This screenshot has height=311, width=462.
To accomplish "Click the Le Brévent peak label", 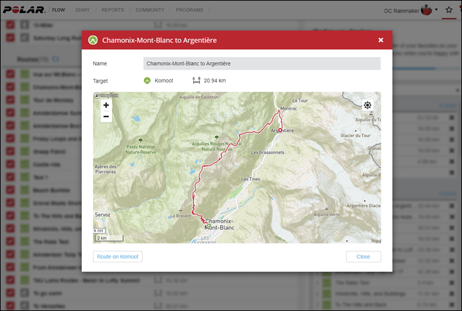I will (x=181, y=216).
